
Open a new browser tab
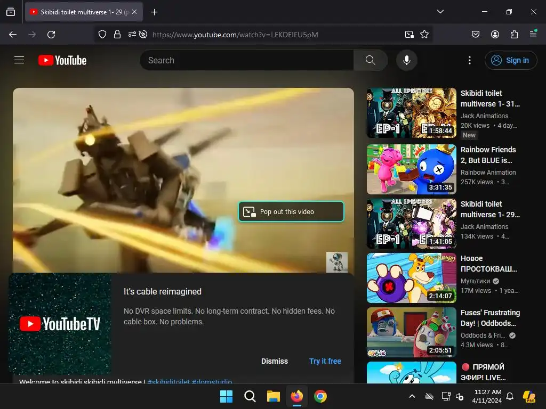[154, 12]
